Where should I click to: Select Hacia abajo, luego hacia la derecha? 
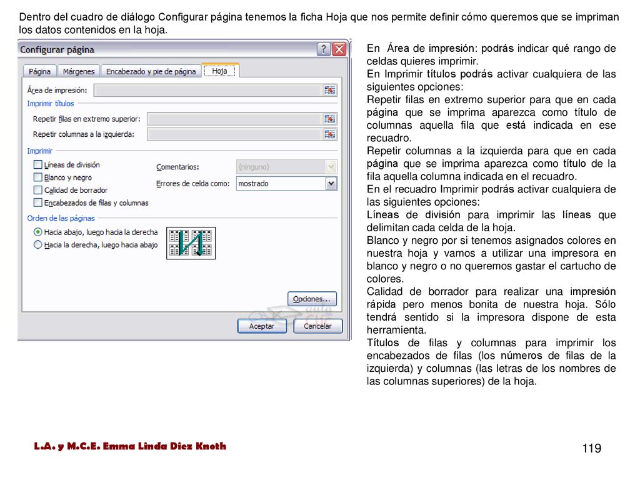(x=37, y=232)
